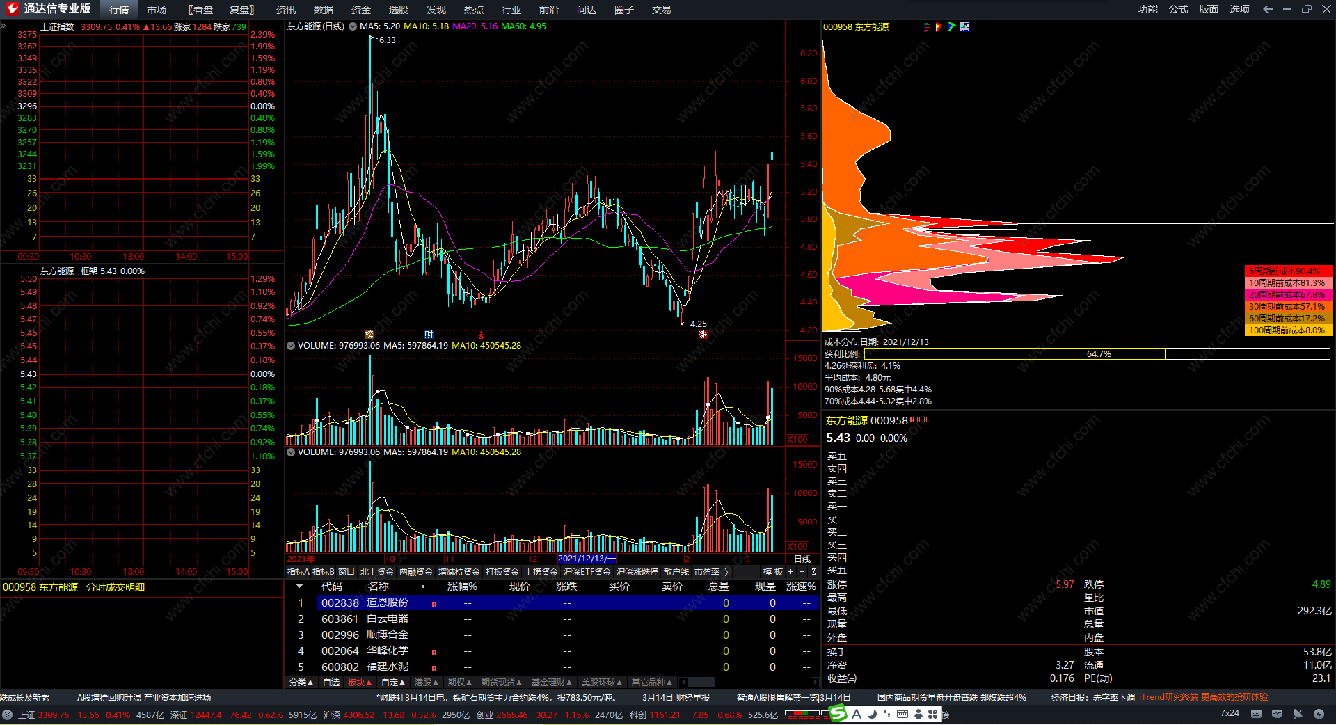Open the input method toolbox grid icon
This screenshot has height=725, width=1336.
[x=933, y=714]
